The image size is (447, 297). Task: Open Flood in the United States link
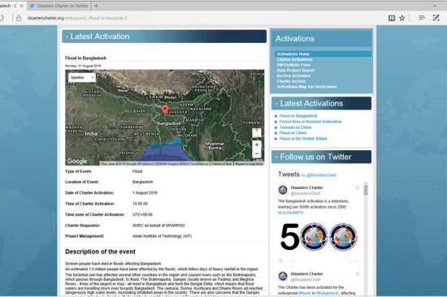pyautogui.click(x=303, y=139)
